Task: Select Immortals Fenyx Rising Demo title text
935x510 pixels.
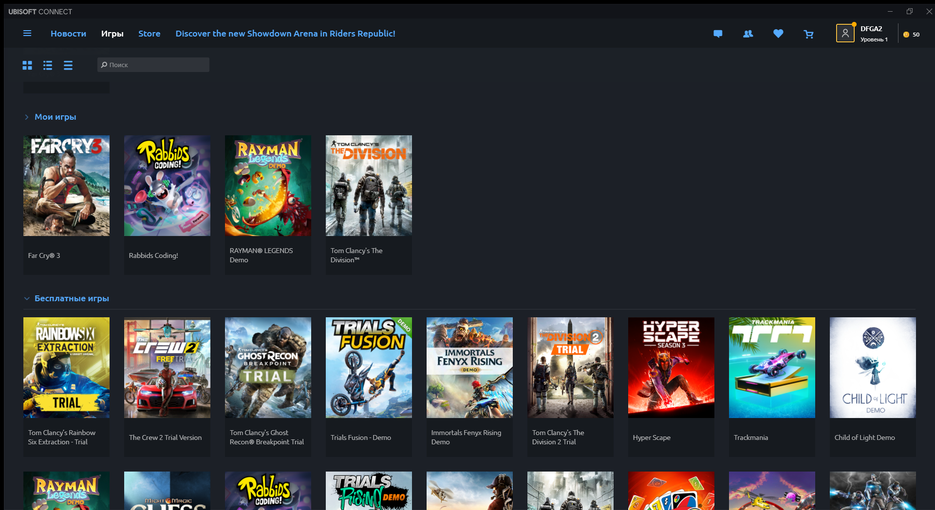Action: [466, 437]
